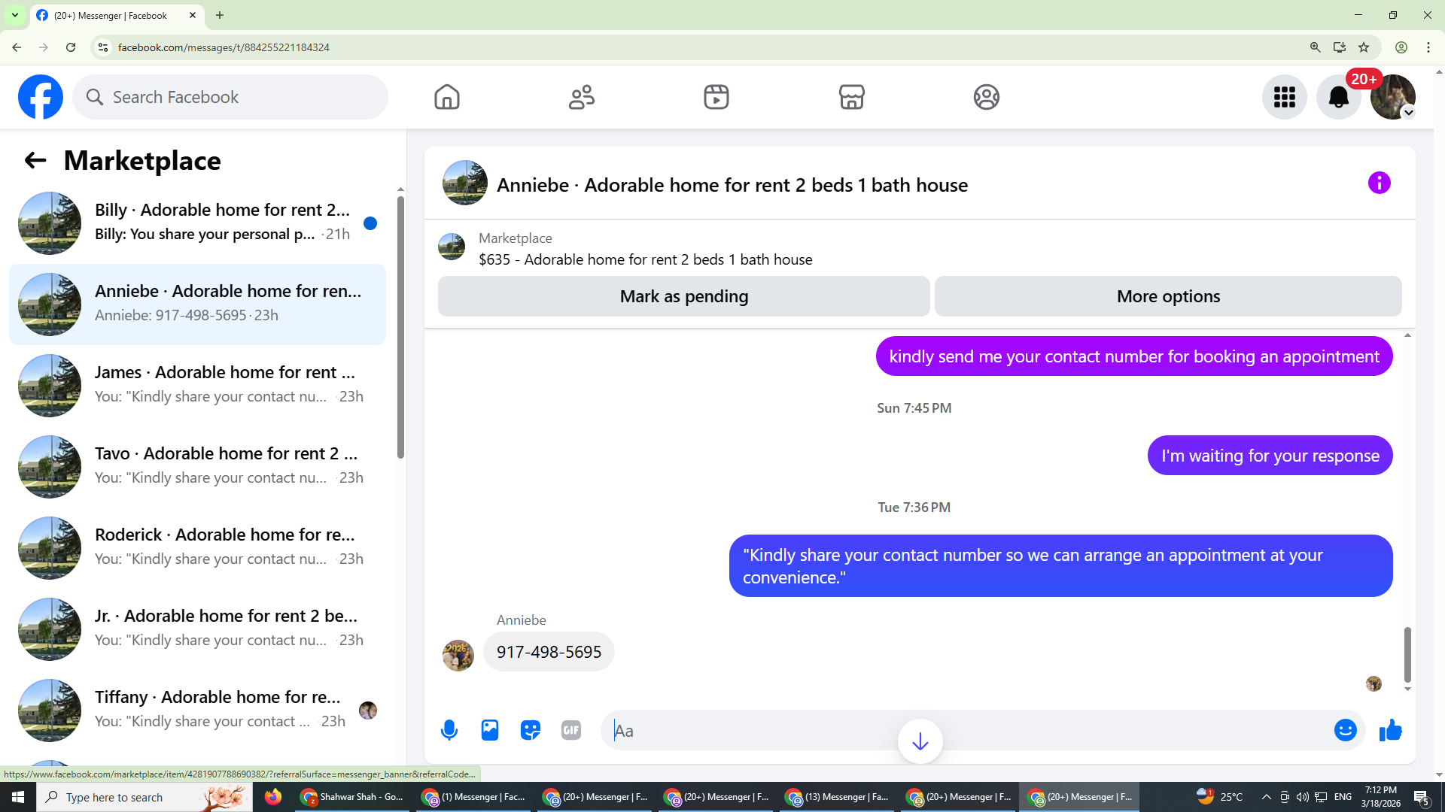Open the notifications bell dropdown
This screenshot has height=812, width=1445.
coord(1338,97)
